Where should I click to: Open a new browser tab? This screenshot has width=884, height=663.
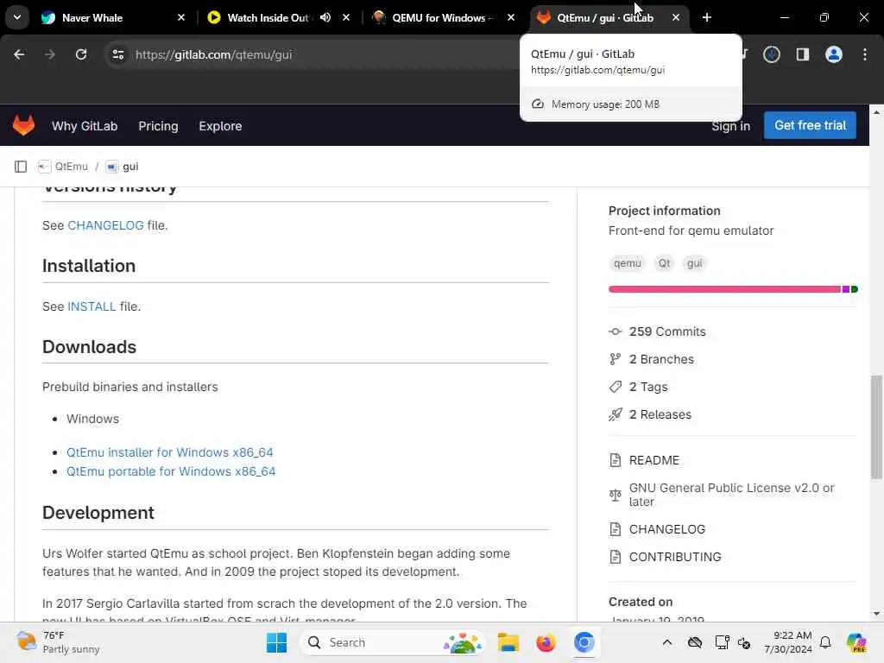[706, 17]
